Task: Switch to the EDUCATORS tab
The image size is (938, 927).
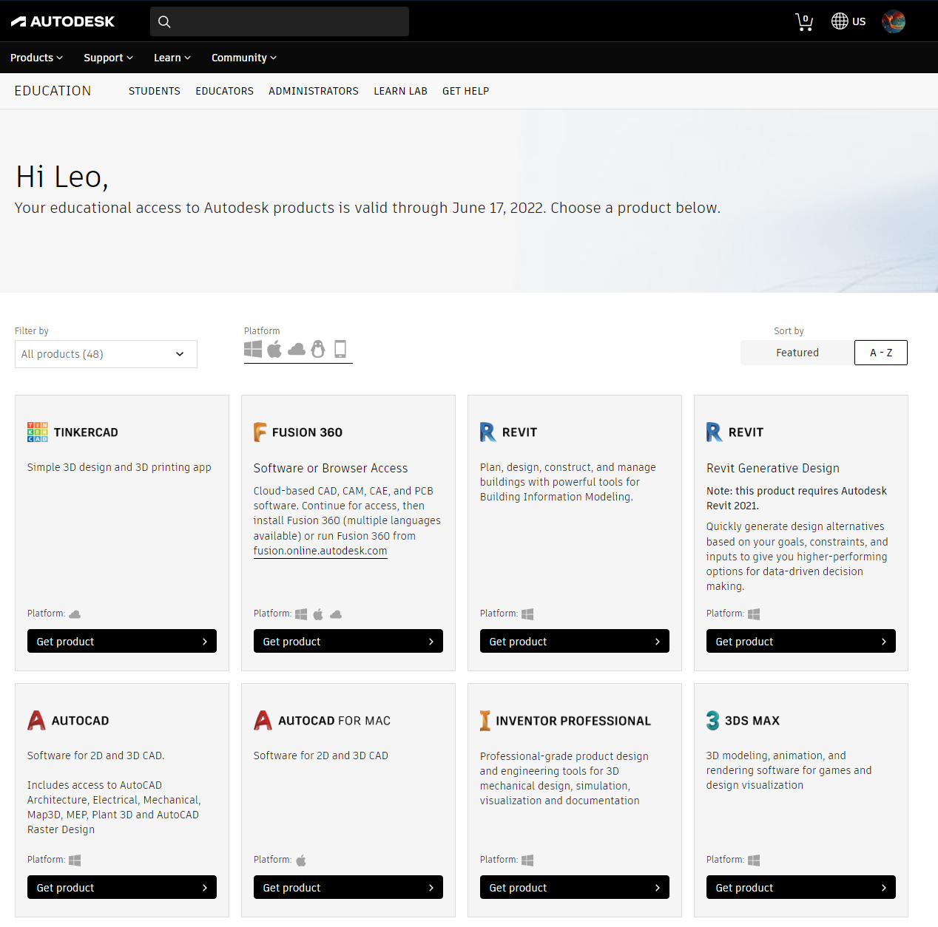Action: [x=224, y=91]
